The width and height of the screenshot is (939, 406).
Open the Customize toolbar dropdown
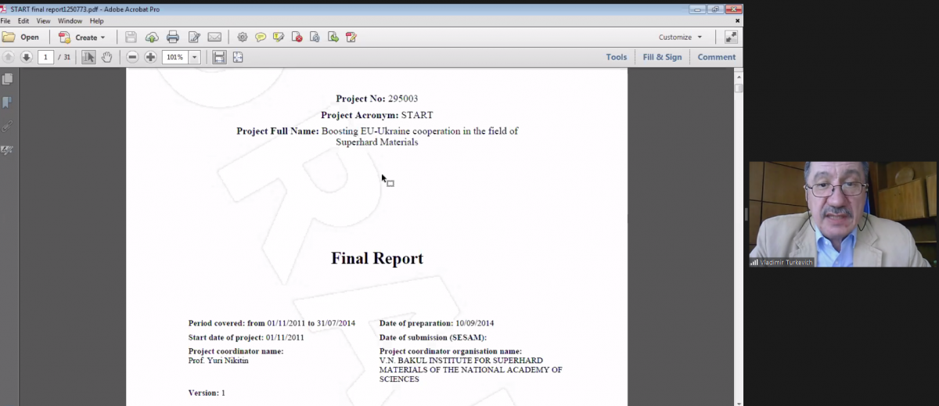coord(680,37)
